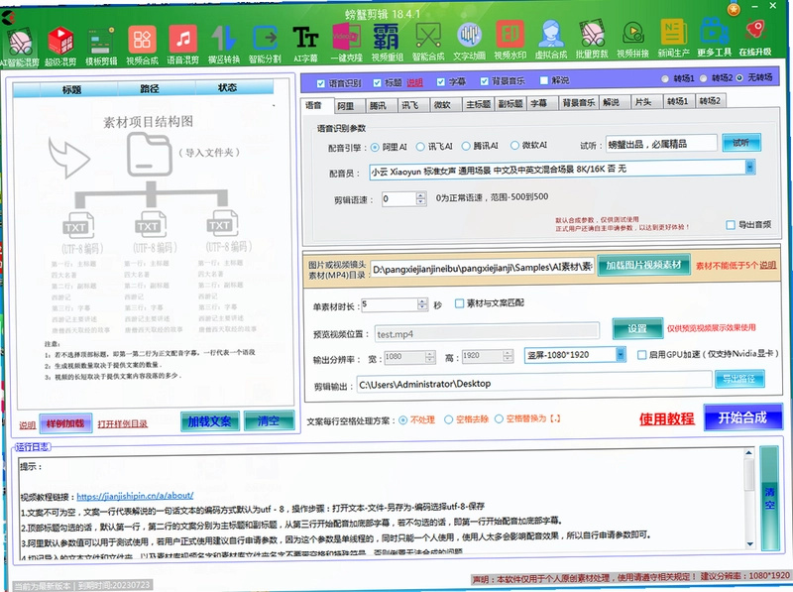Enable the 解说 checkbox

(x=543, y=80)
